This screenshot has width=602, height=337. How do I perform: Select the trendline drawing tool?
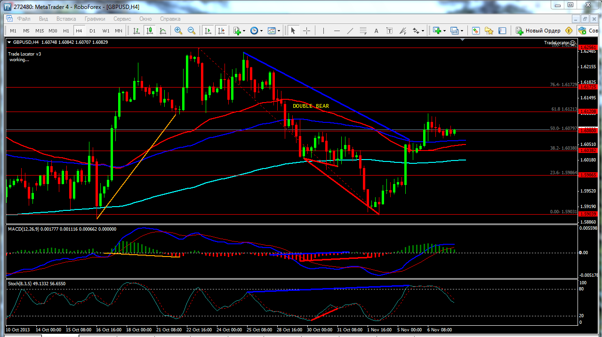pos(350,31)
